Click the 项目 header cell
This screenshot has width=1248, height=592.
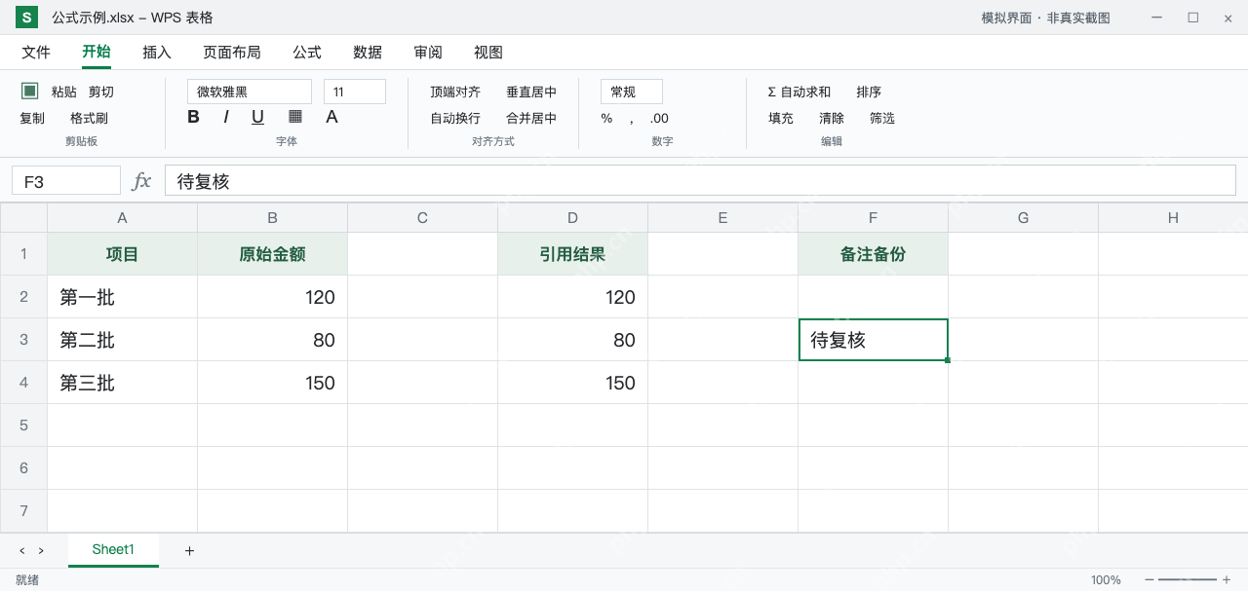point(123,254)
